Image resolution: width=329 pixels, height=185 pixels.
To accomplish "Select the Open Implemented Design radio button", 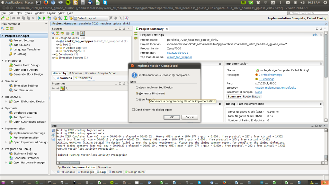I will [x=138, y=87].
